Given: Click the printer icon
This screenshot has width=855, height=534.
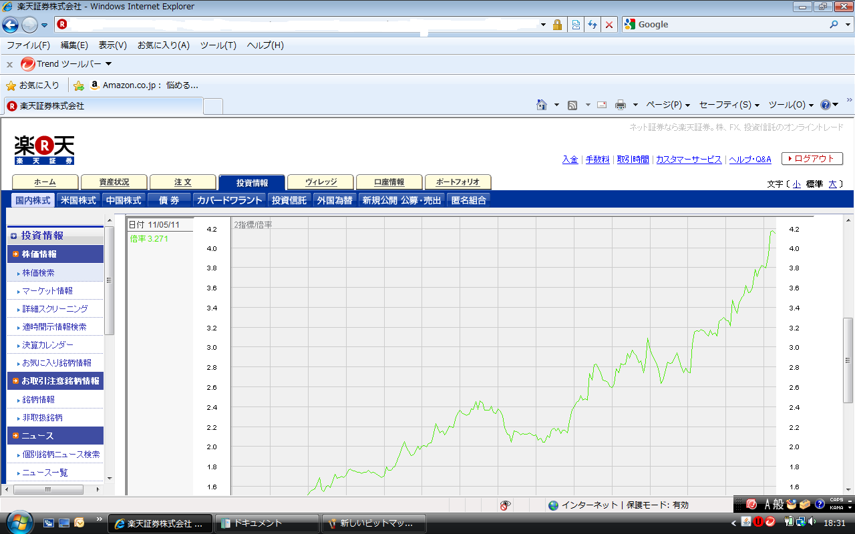Looking at the screenshot, I should point(621,105).
